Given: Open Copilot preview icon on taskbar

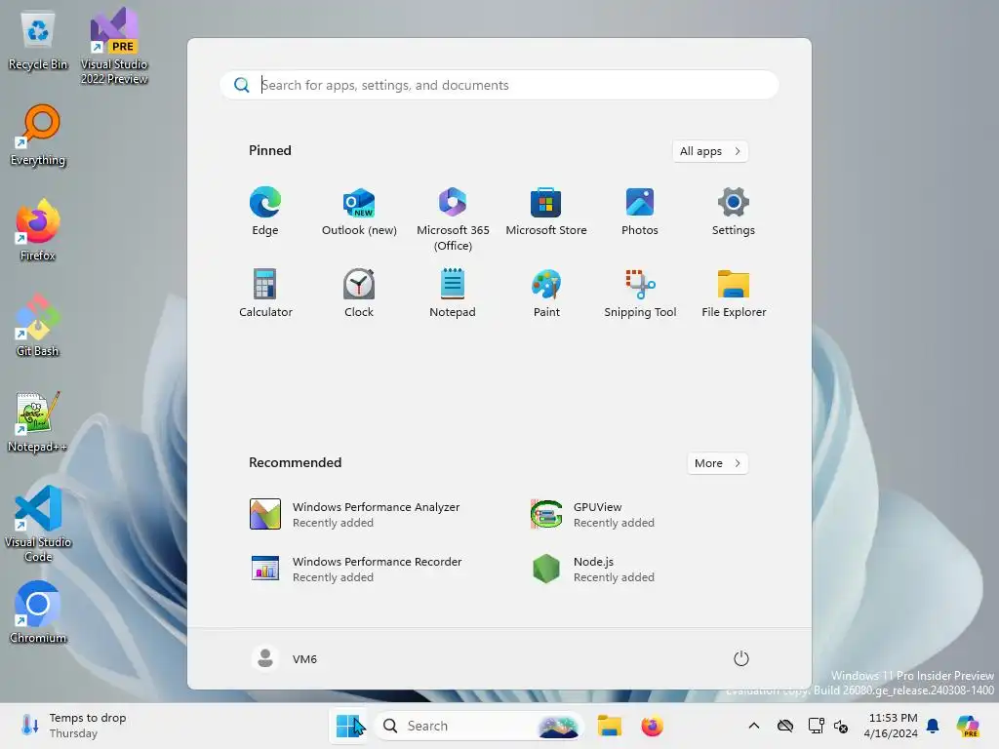Looking at the screenshot, I should [x=968, y=726].
